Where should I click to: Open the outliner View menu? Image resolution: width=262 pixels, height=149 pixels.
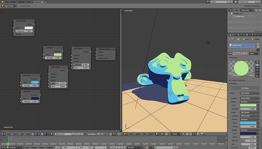(x=237, y=10)
